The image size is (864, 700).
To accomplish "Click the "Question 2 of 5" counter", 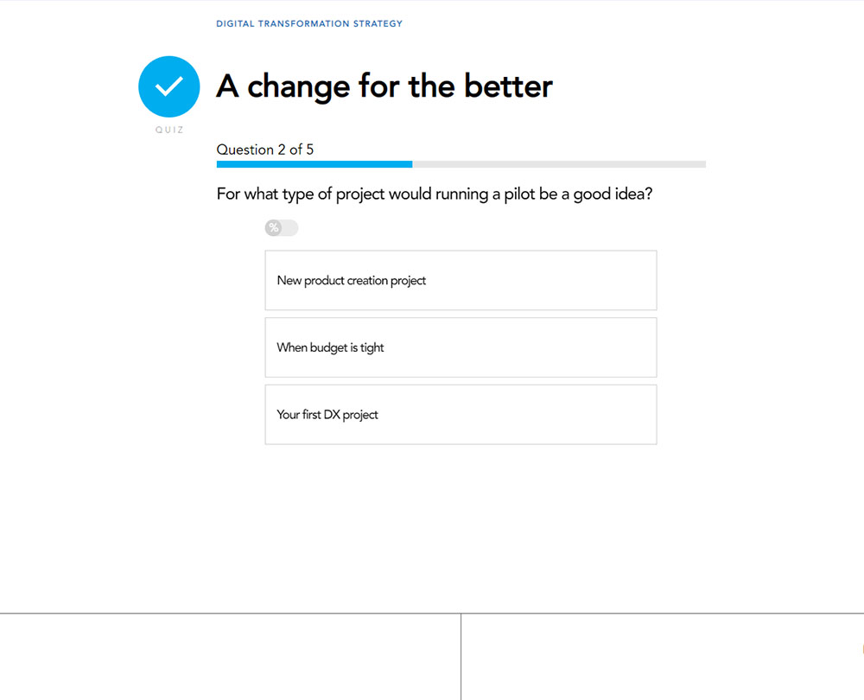I will pyautogui.click(x=265, y=150).
